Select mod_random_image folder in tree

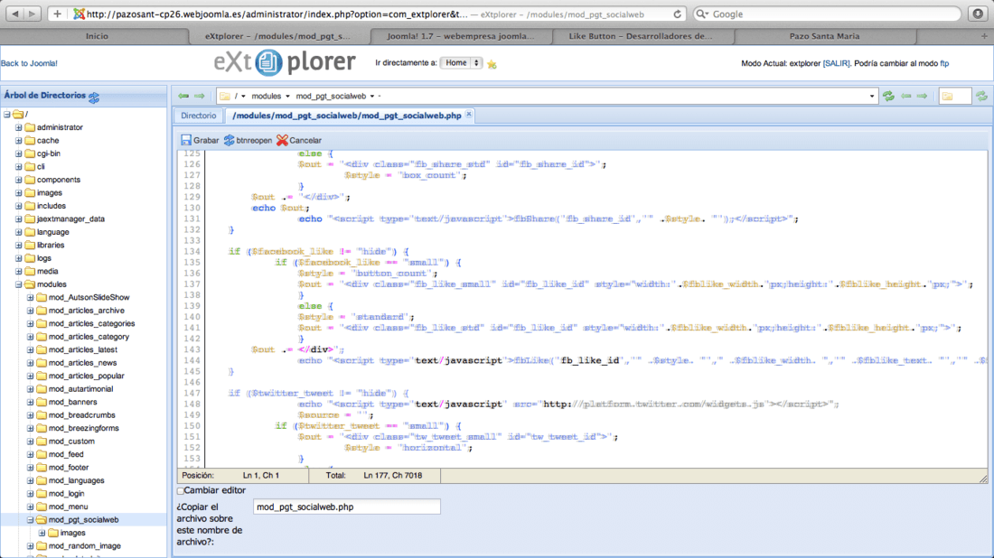point(85,546)
